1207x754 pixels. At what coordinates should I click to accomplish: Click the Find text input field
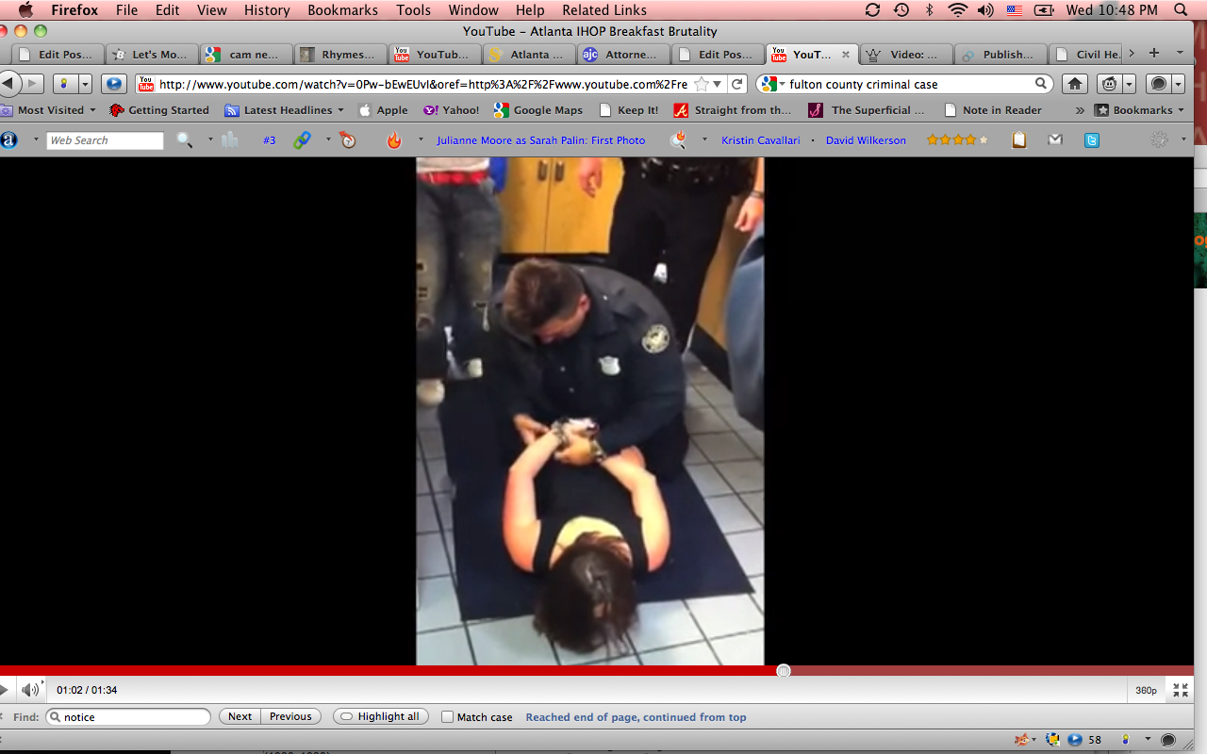(134, 717)
